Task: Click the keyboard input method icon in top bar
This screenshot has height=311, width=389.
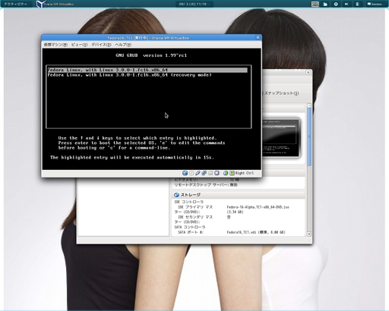Action: tap(315, 4)
